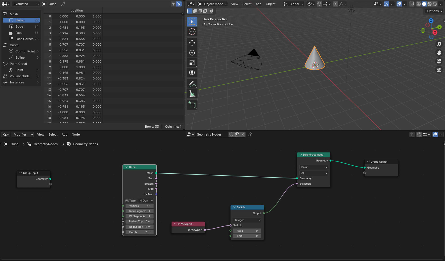The width and height of the screenshot is (445, 261).
Task: Toggle camera view in viewport
Action: coord(439,61)
